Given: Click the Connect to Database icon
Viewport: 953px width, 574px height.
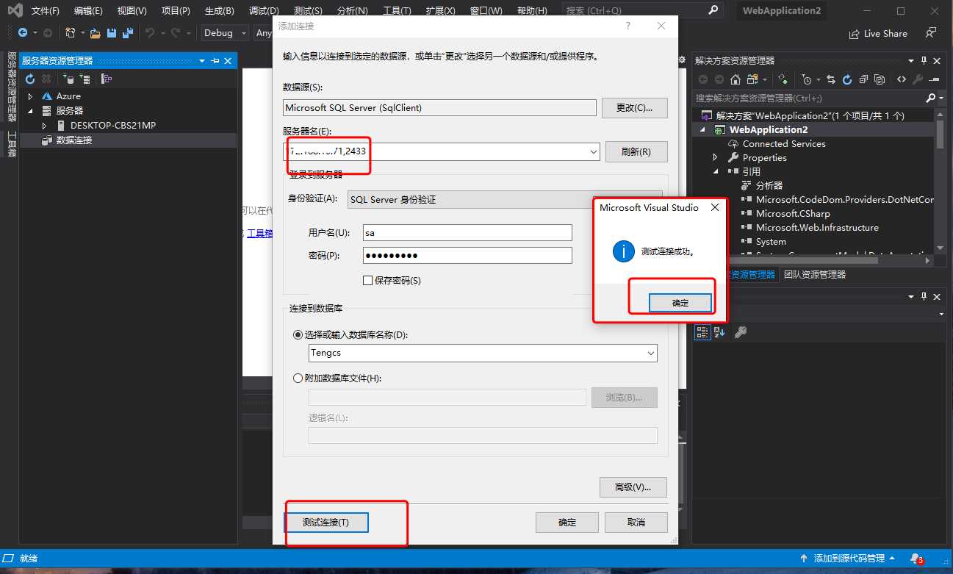Looking at the screenshot, I should (68, 79).
